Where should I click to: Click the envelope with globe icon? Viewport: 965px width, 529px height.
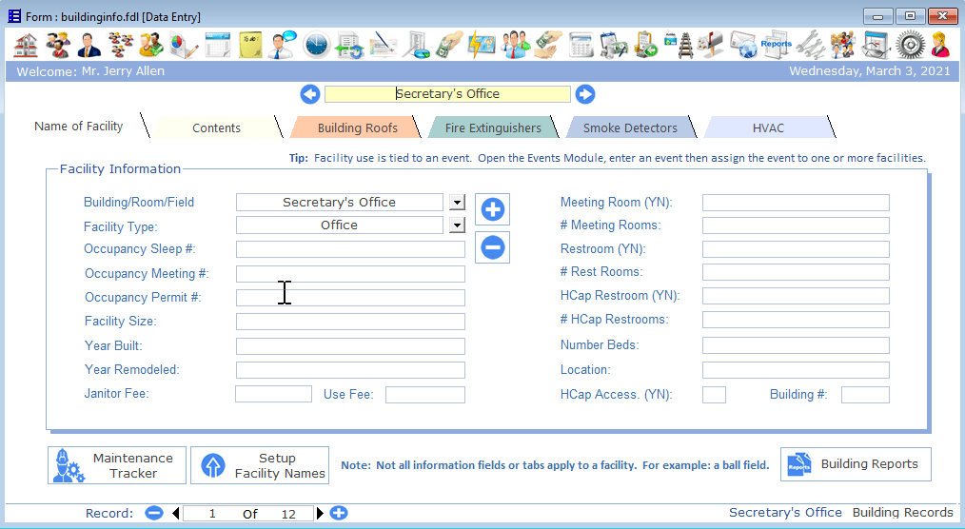pyautogui.click(x=743, y=45)
